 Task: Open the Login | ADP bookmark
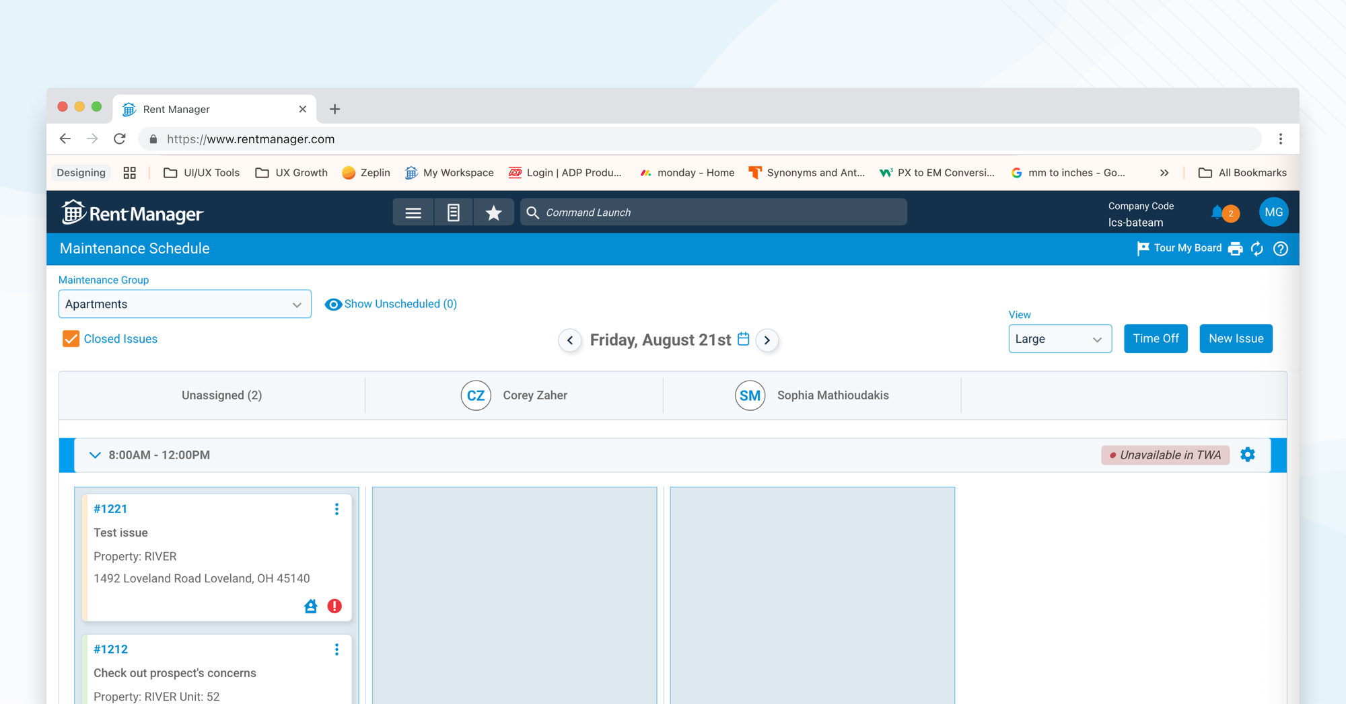pyautogui.click(x=565, y=173)
